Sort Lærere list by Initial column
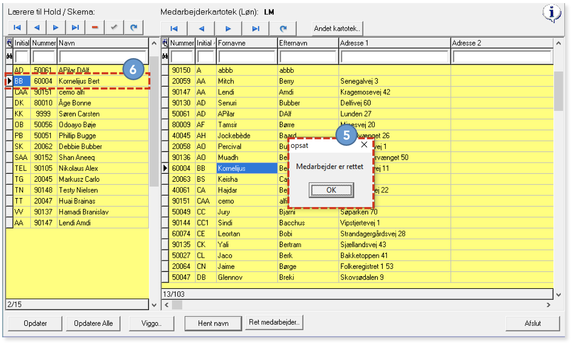576x347 pixels. (x=22, y=43)
